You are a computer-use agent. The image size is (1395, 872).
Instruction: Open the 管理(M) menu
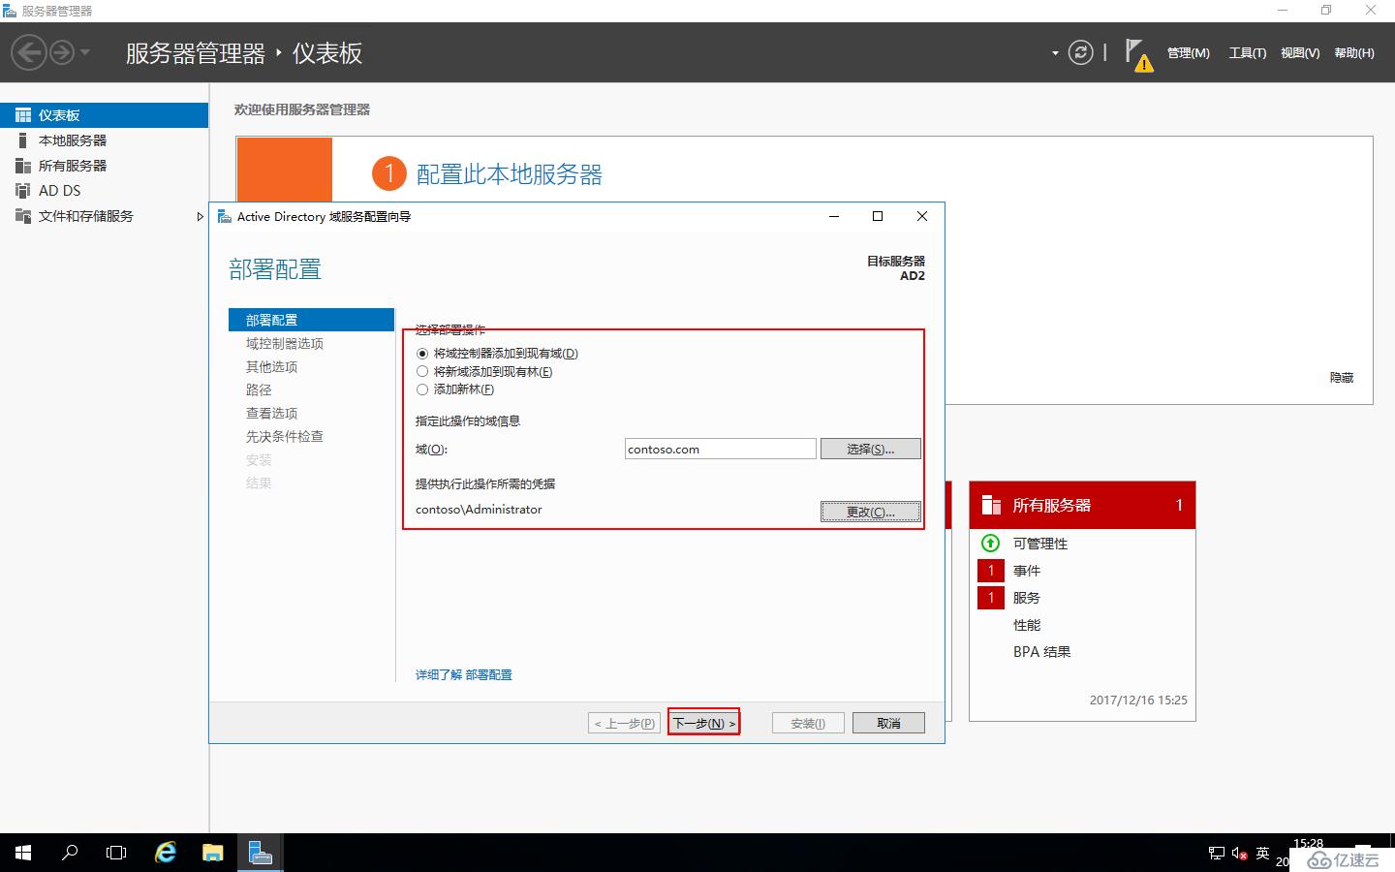[1189, 53]
